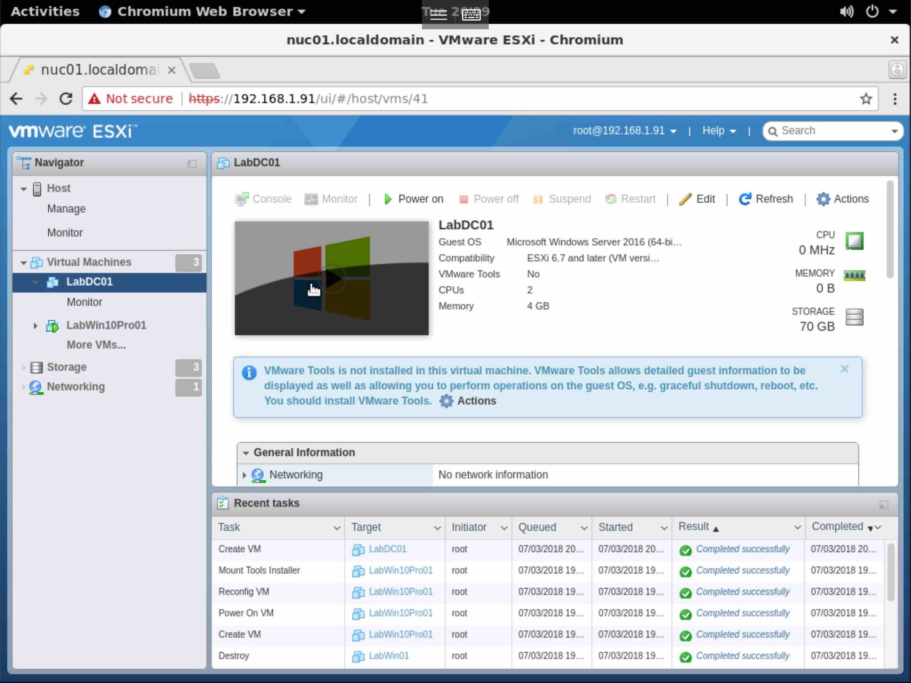Open Manage under Host
Image resolution: width=911 pixels, height=683 pixels.
pos(67,209)
